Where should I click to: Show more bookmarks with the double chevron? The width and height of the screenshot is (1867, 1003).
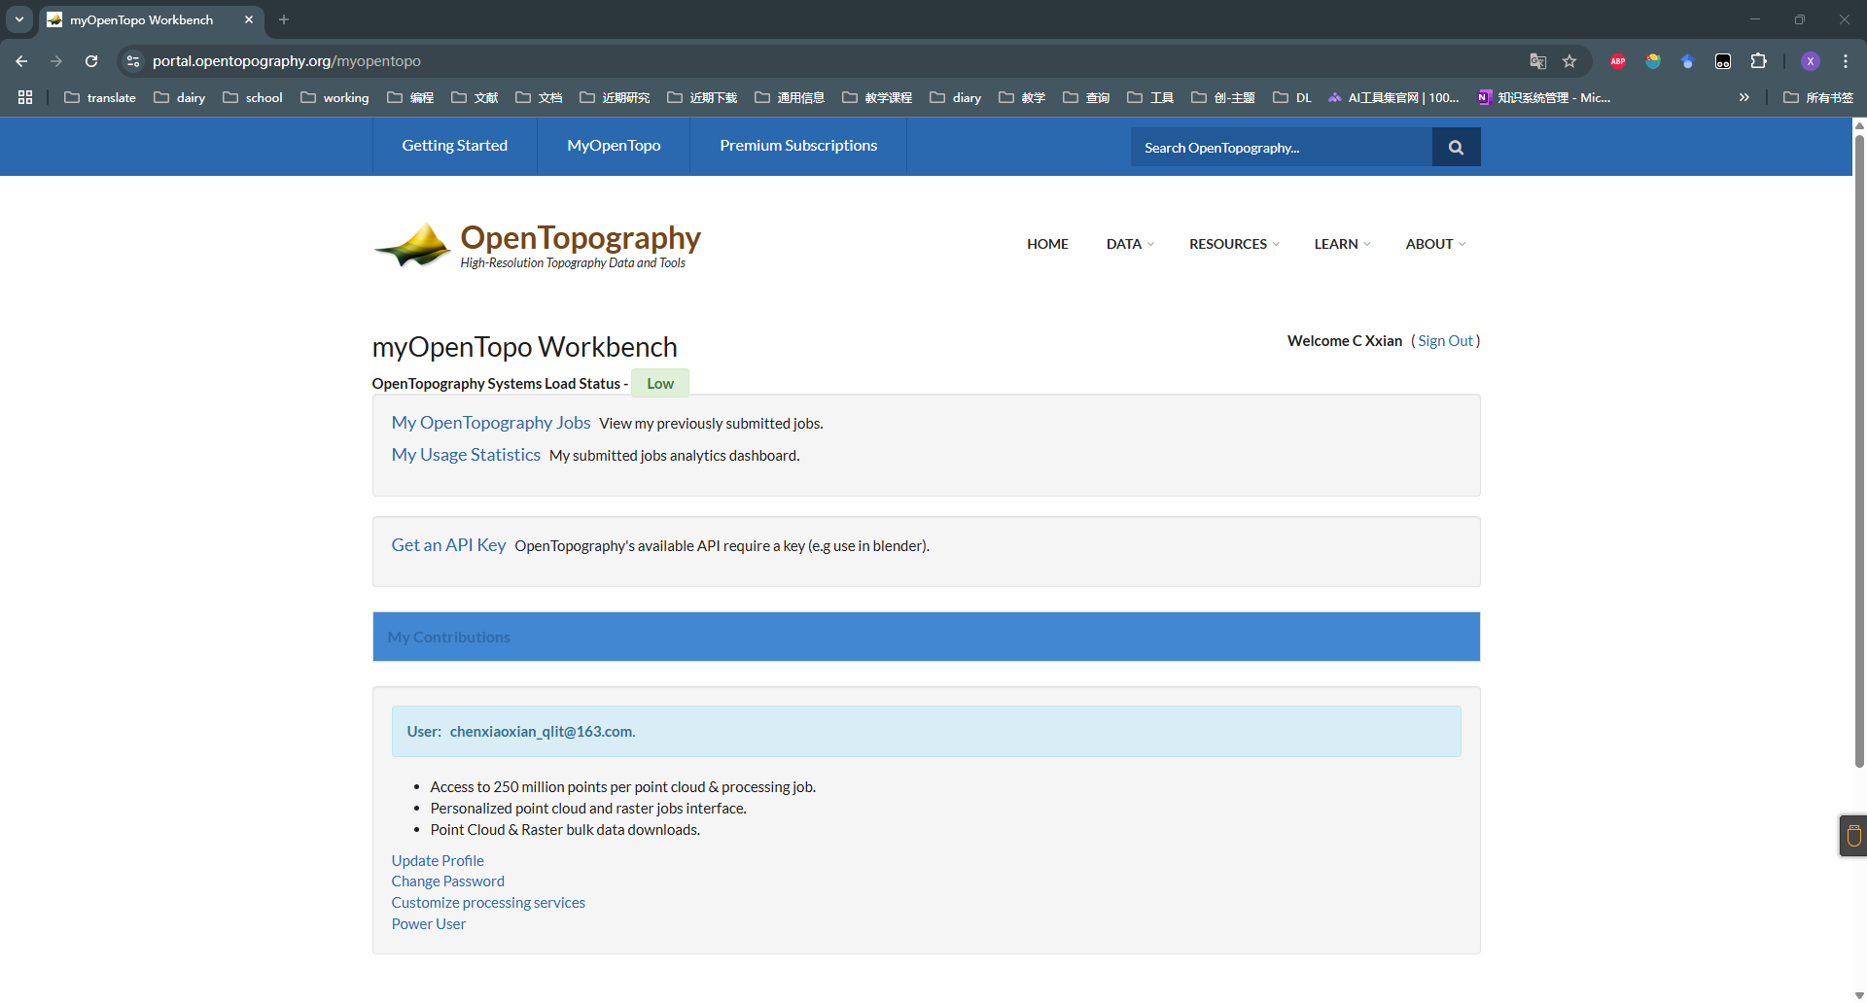(1744, 97)
